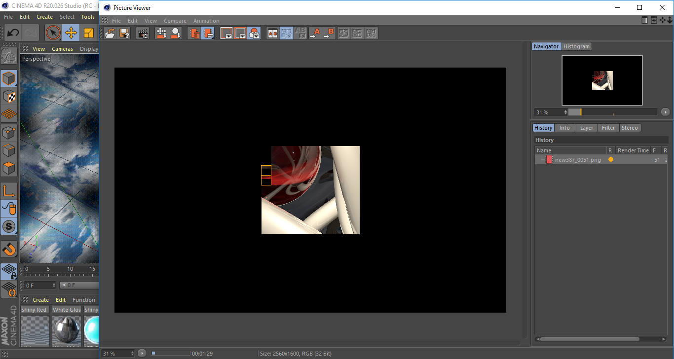The width and height of the screenshot is (674, 359).
Task: Click the Locked Workplane grid icon
Action: tap(9, 272)
